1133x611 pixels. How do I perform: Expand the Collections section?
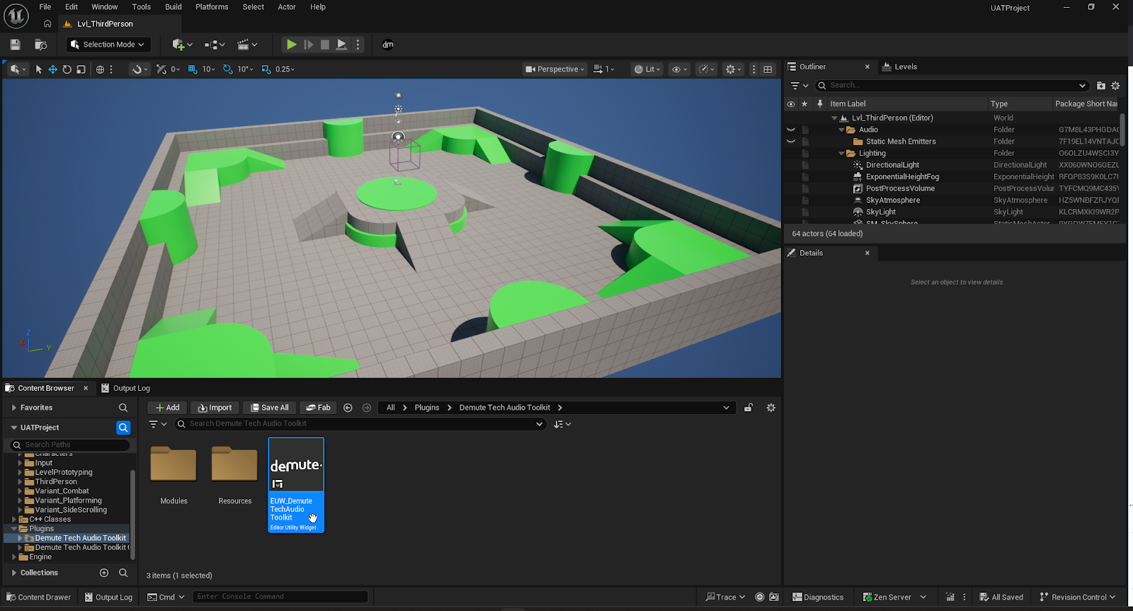pyautogui.click(x=14, y=573)
